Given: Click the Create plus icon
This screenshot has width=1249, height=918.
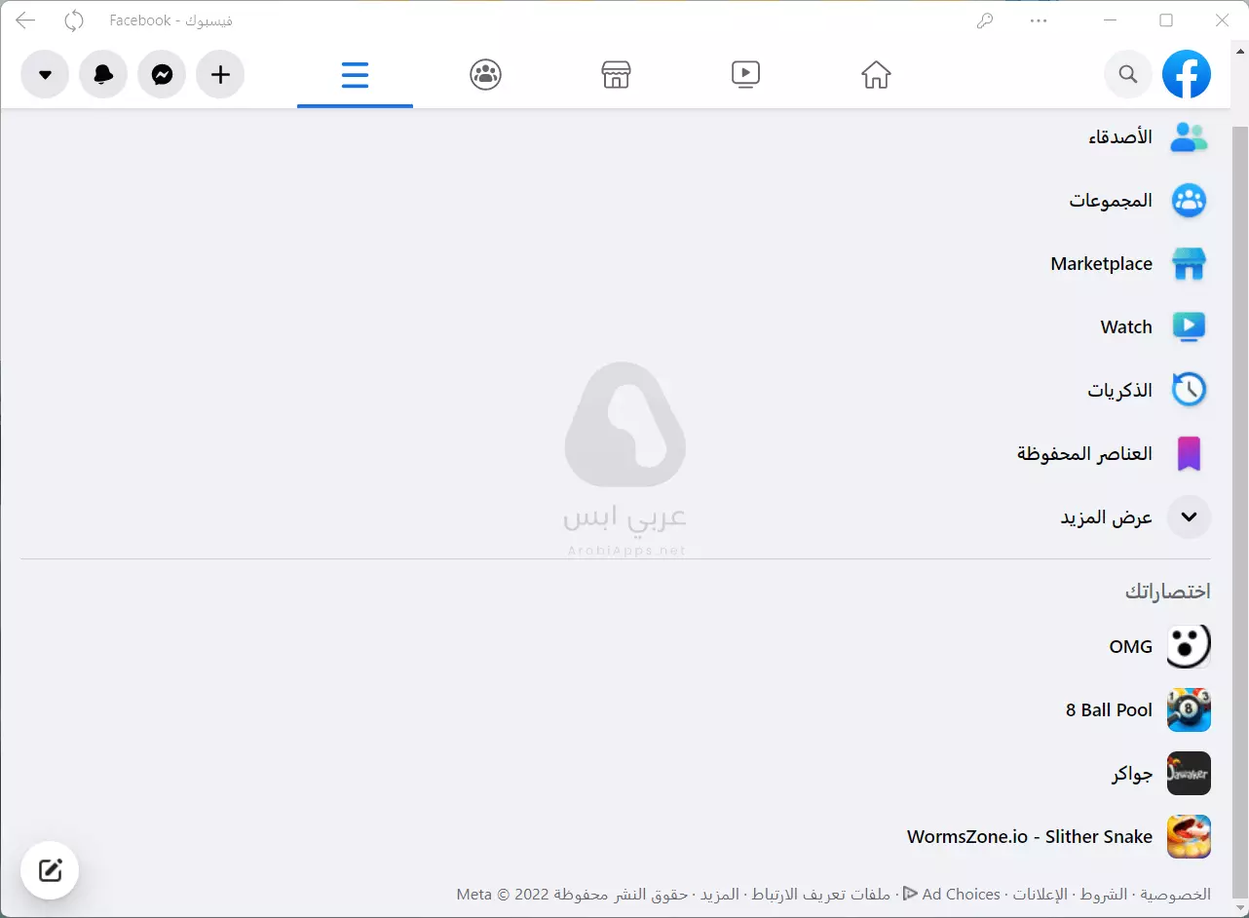Looking at the screenshot, I should pos(220,74).
